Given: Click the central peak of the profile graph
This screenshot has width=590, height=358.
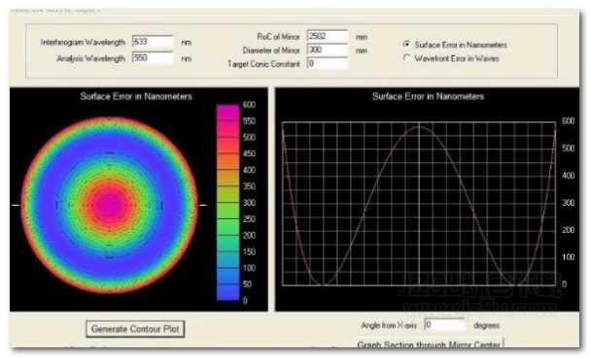Looking at the screenshot, I should [420, 127].
